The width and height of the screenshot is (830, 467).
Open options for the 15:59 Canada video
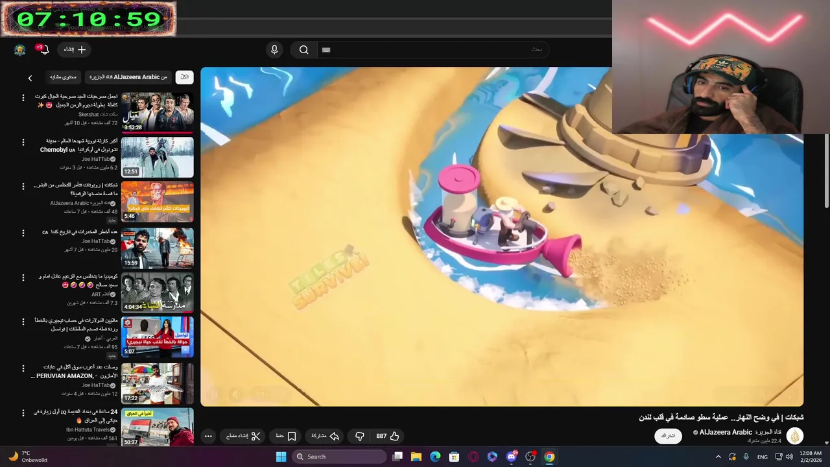click(x=23, y=233)
